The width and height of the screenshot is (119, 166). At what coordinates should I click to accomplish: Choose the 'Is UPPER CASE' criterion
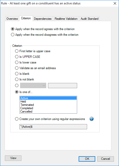[28, 57]
